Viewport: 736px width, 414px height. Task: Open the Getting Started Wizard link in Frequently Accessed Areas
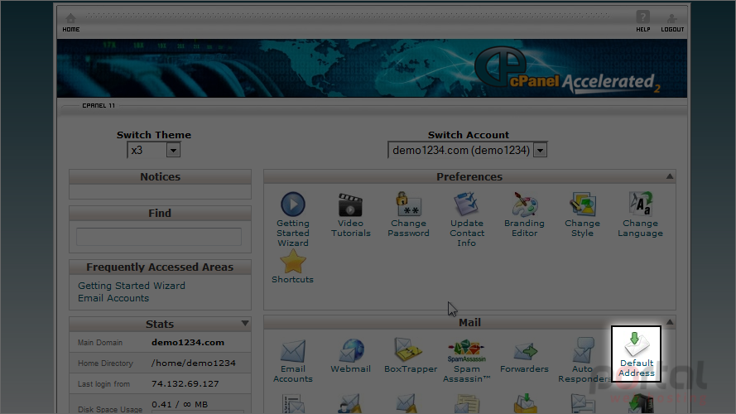pos(132,286)
